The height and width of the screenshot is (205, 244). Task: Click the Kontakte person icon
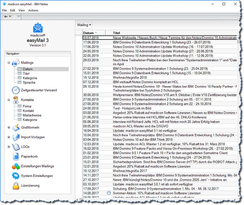click(16, 100)
